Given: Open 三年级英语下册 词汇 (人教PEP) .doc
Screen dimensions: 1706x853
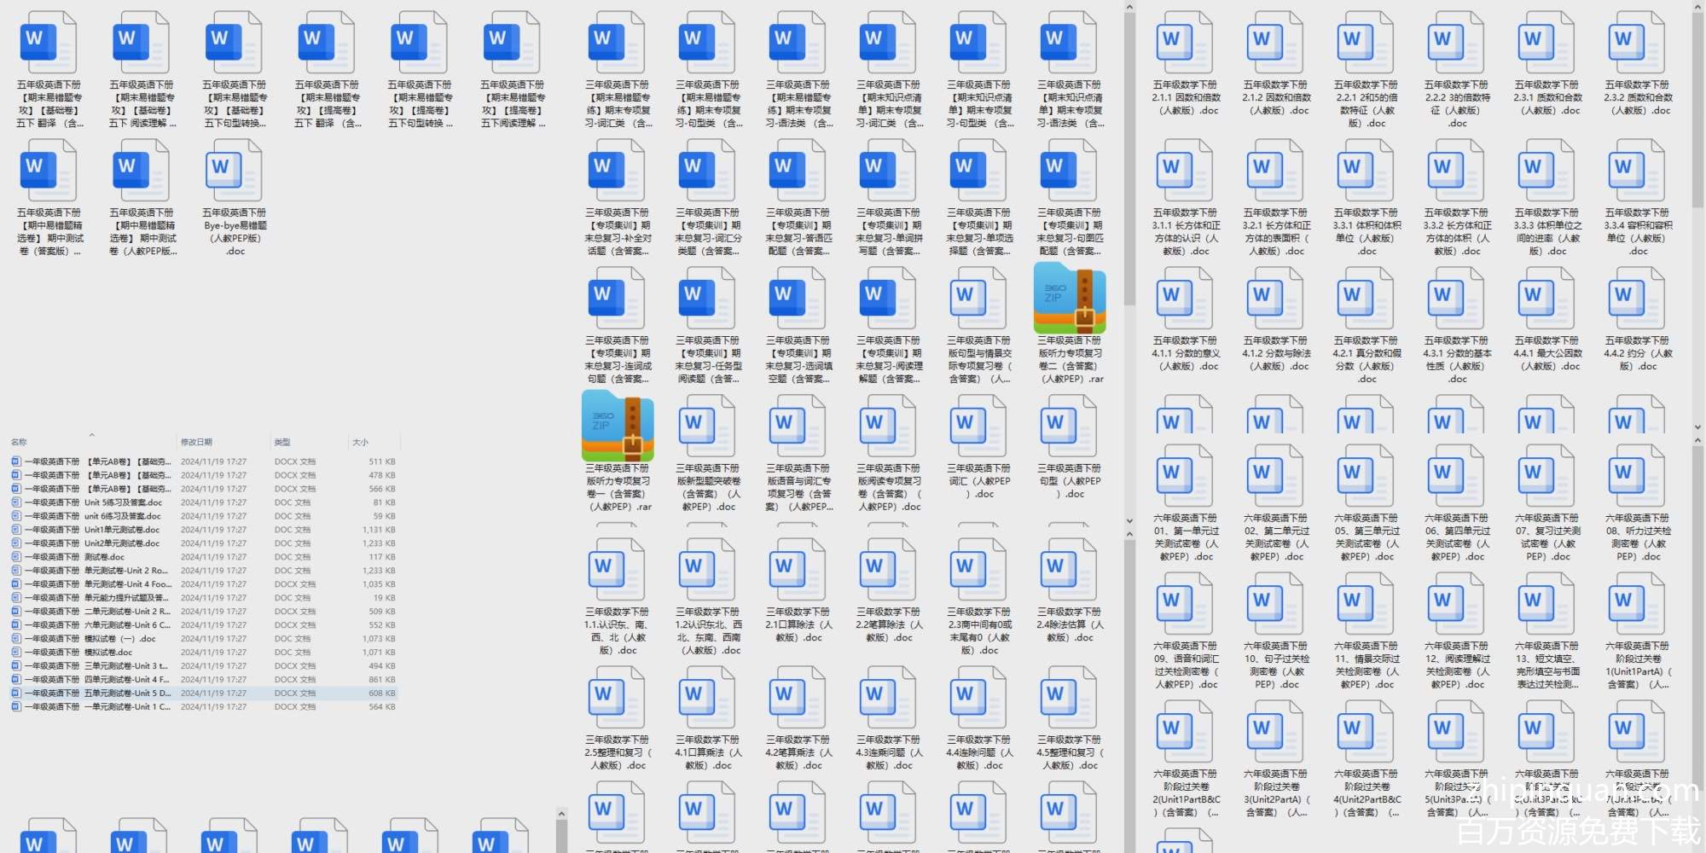Looking at the screenshot, I should pyautogui.click(x=979, y=426).
